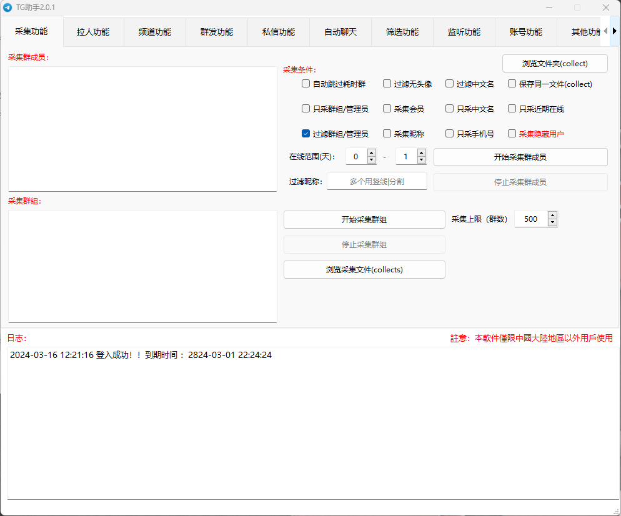Viewport: 621px width, 516px height.
Task: Uncheck the 过滤群组/管理员 checkbox
Action: [x=306, y=134]
